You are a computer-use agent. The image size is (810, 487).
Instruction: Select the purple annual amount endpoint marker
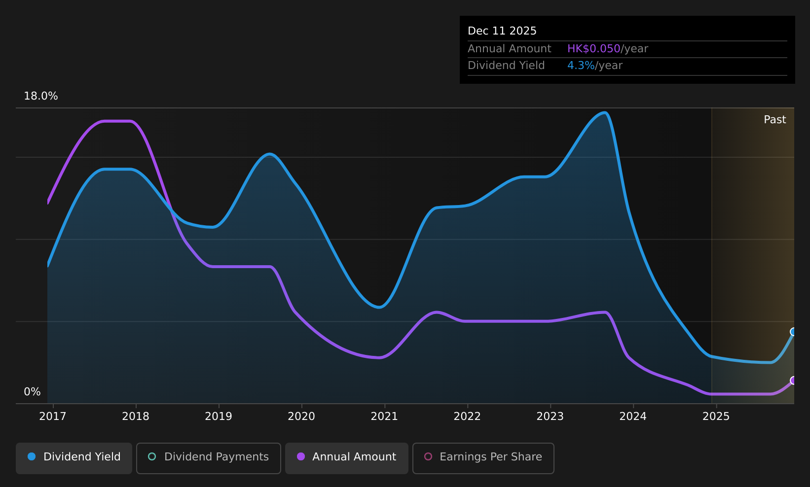tap(794, 381)
